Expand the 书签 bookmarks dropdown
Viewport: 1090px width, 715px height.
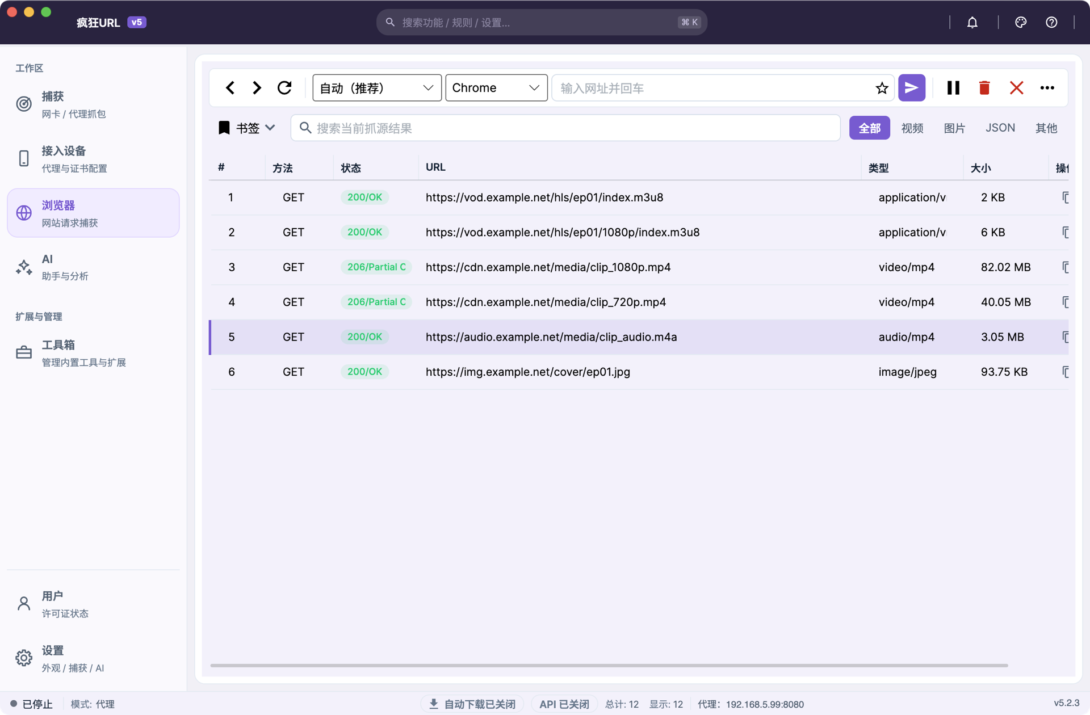247,128
